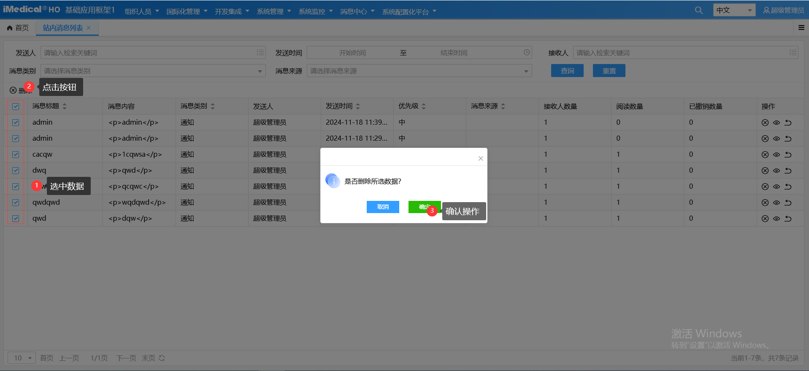
Task: Click view eye icon for qwd row
Action: pyautogui.click(x=777, y=219)
